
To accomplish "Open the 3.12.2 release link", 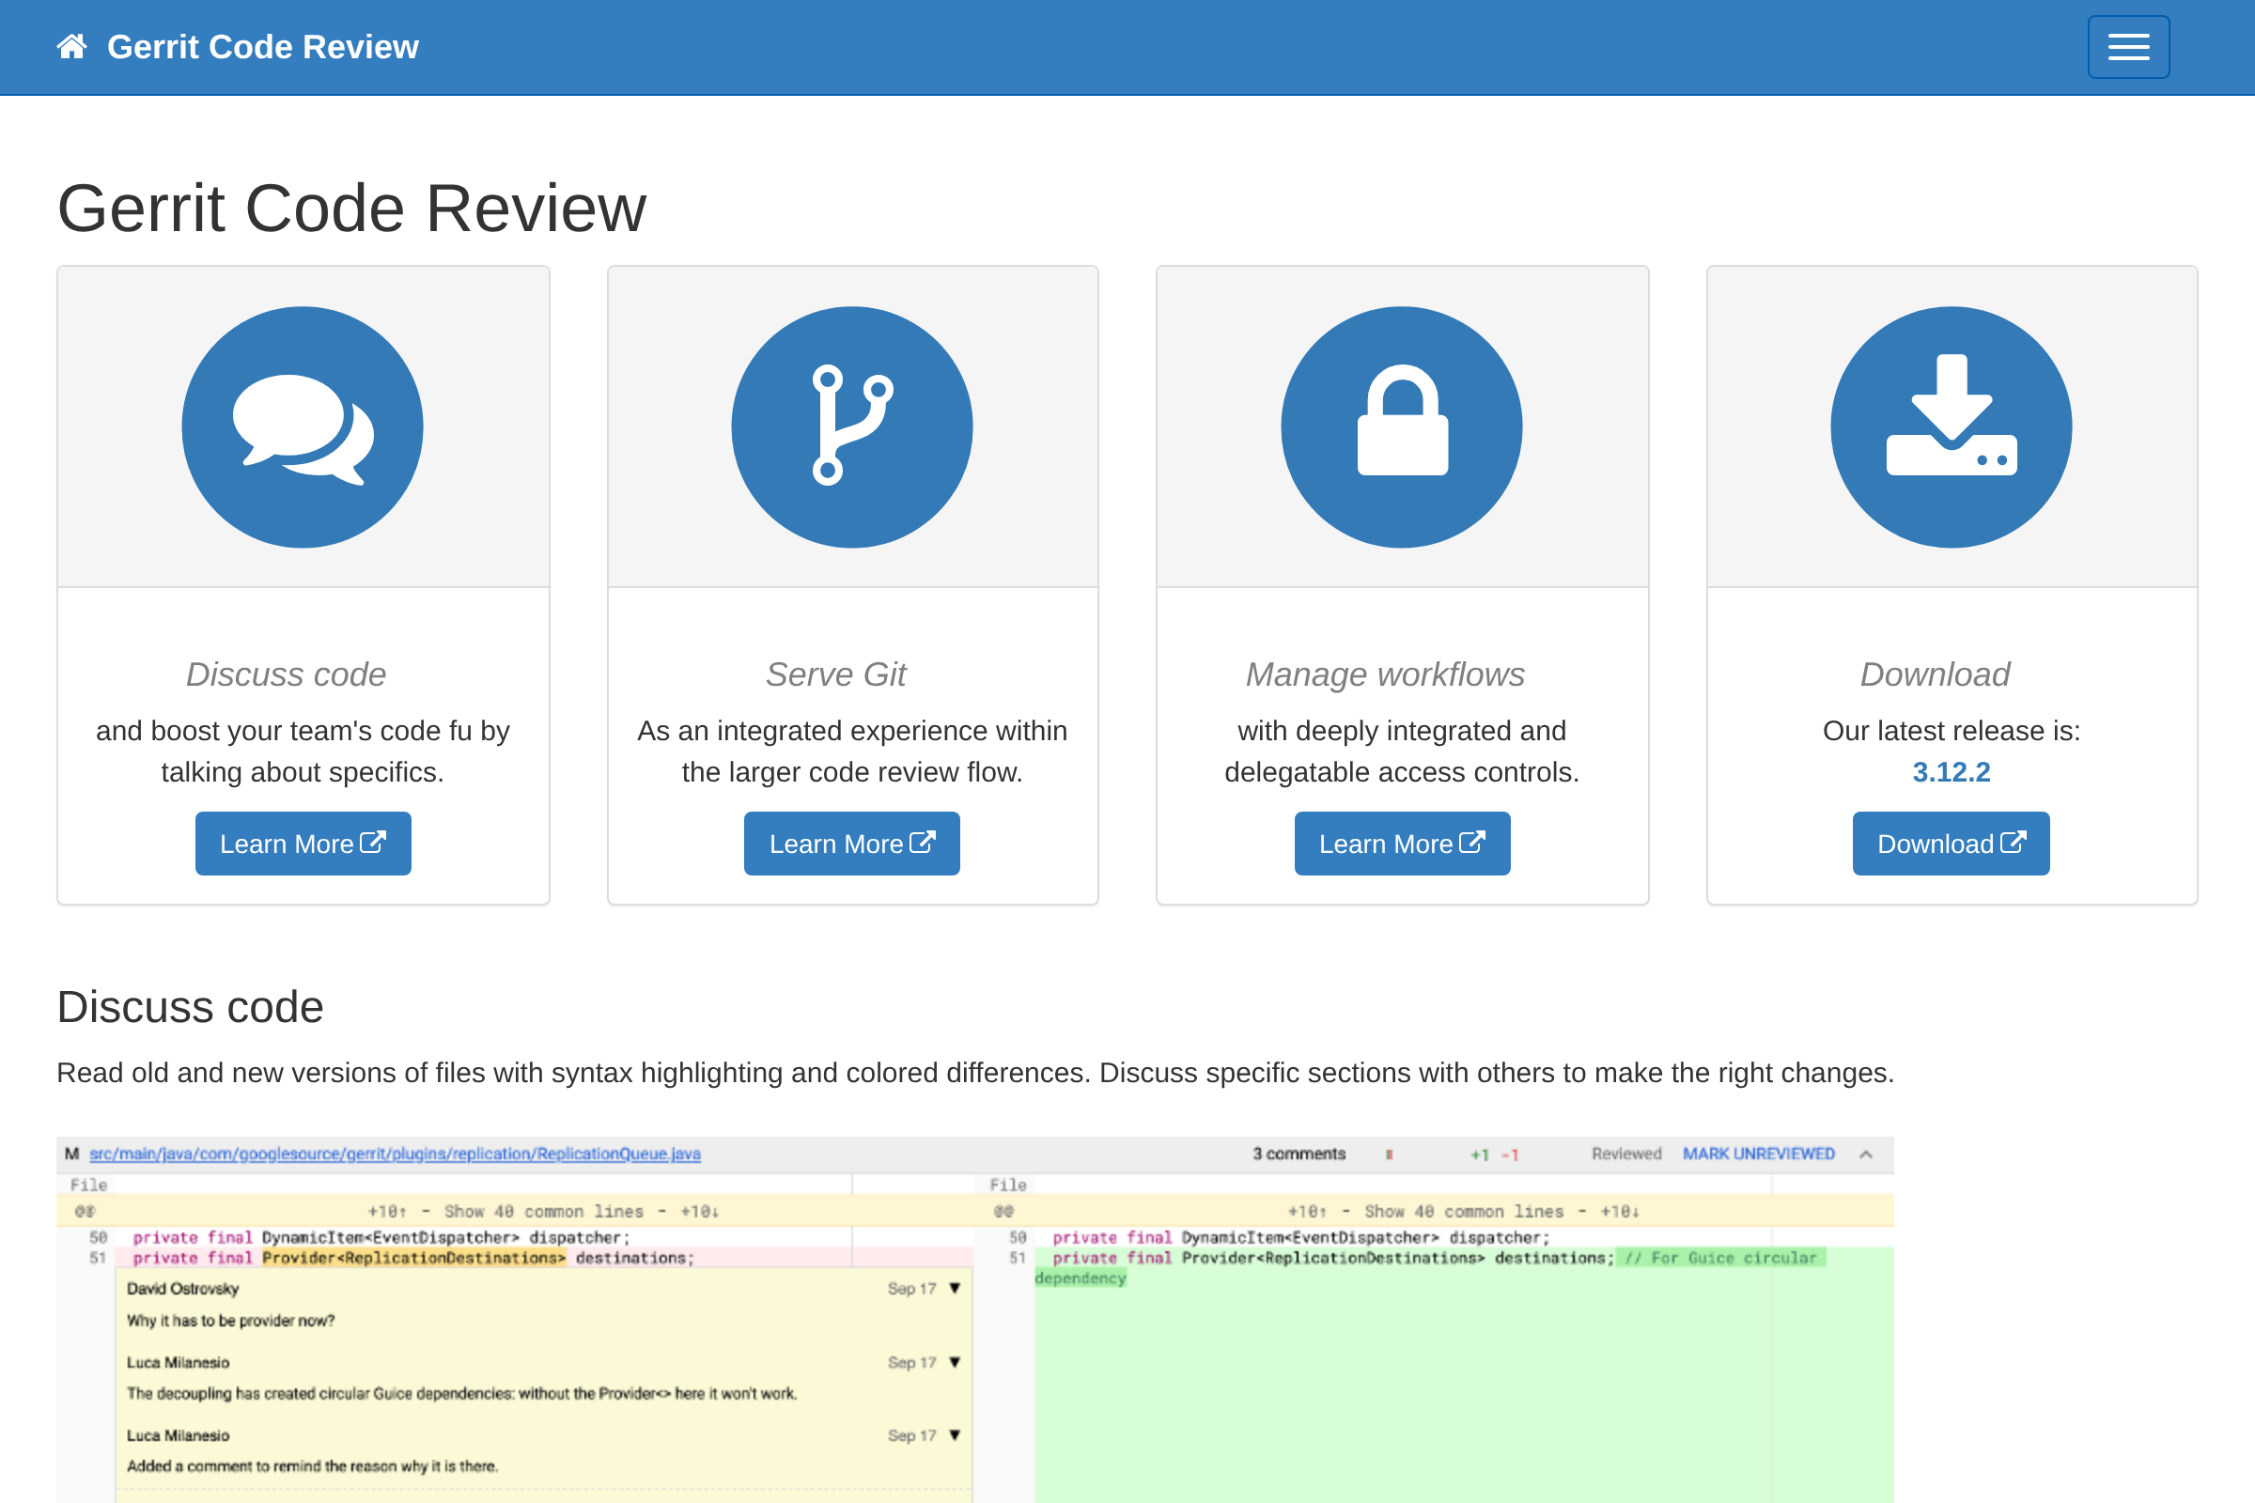I will click(x=1951, y=771).
